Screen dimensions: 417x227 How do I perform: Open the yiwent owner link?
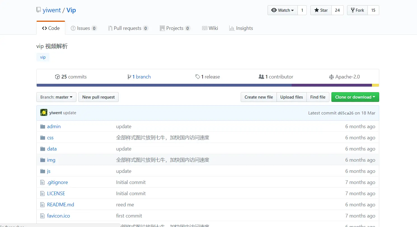pyautogui.click(x=51, y=10)
